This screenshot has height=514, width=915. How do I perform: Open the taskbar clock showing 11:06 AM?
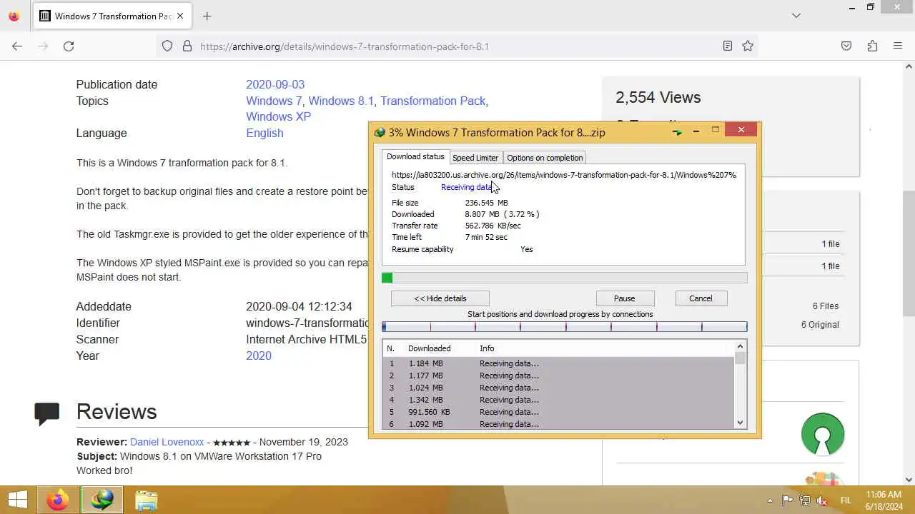tap(884, 500)
